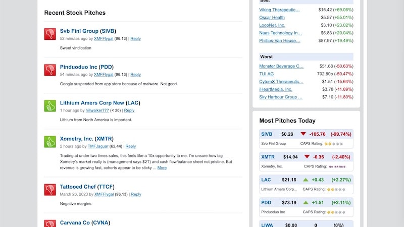Open Viking Therapeutic... in Best list

pyautogui.click(x=279, y=10)
